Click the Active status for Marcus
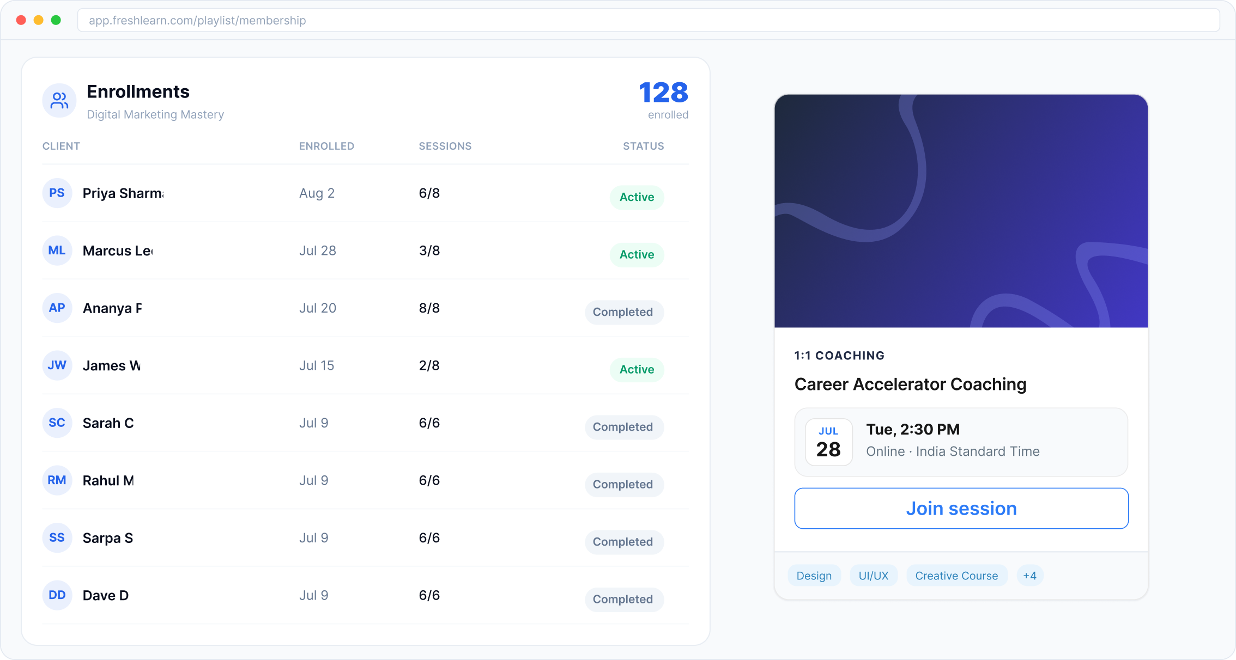 637,254
